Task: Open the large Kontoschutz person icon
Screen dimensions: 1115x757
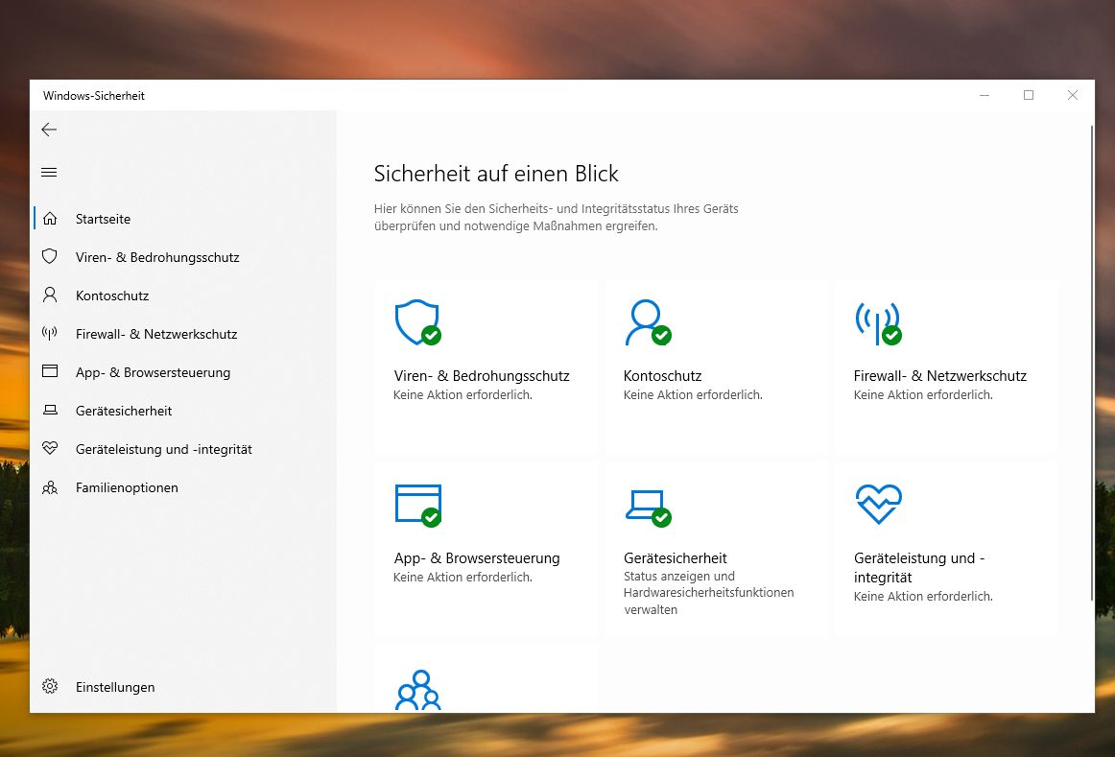Action: pos(648,322)
